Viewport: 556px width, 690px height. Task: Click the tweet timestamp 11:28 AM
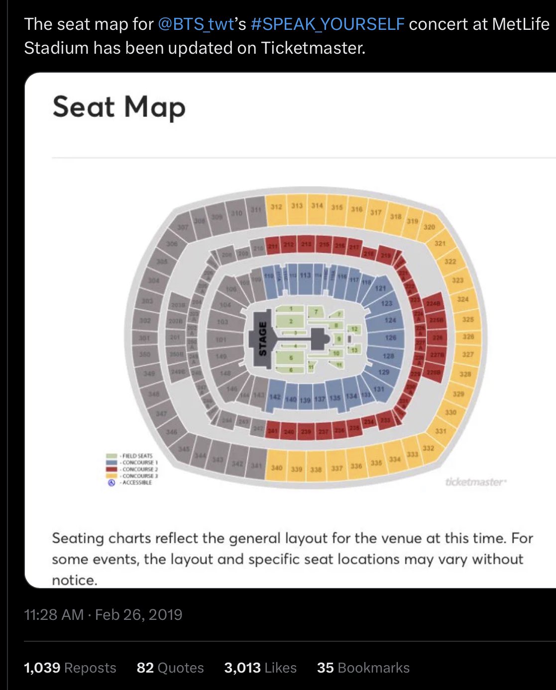(x=54, y=615)
